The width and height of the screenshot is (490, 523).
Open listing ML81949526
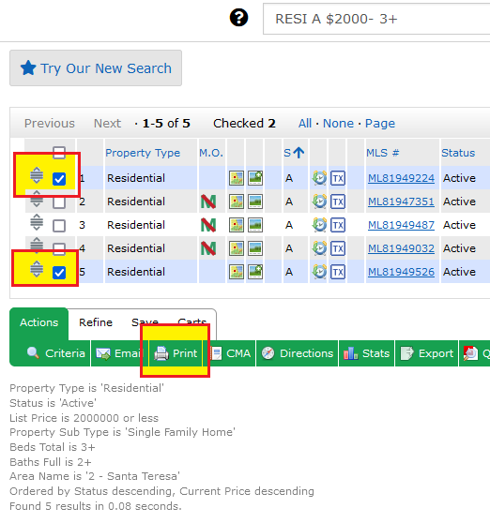point(401,272)
